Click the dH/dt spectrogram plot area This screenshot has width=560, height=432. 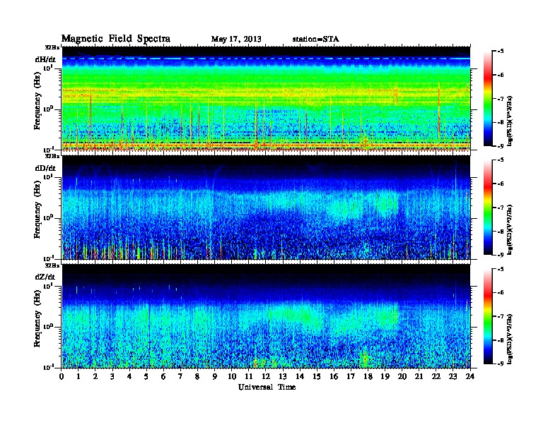tap(266, 98)
